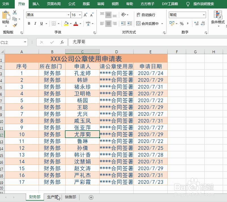Switch to the 插入 ribbon tab
The width and height of the screenshot is (227, 202).
pos(36,4)
